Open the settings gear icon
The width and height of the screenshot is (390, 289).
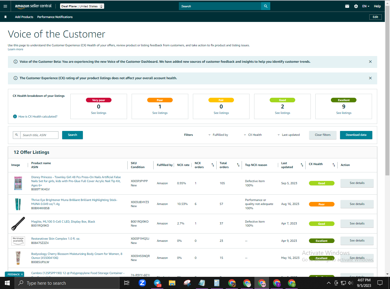pos(356,6)
